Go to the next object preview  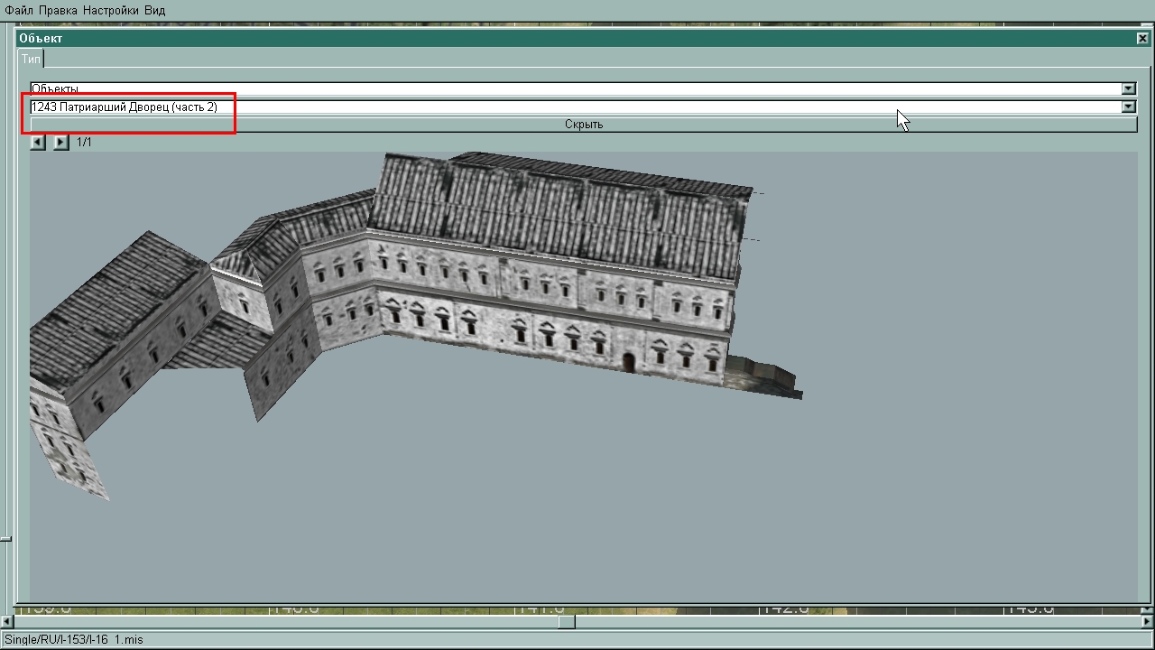click(x=60, y=143)
